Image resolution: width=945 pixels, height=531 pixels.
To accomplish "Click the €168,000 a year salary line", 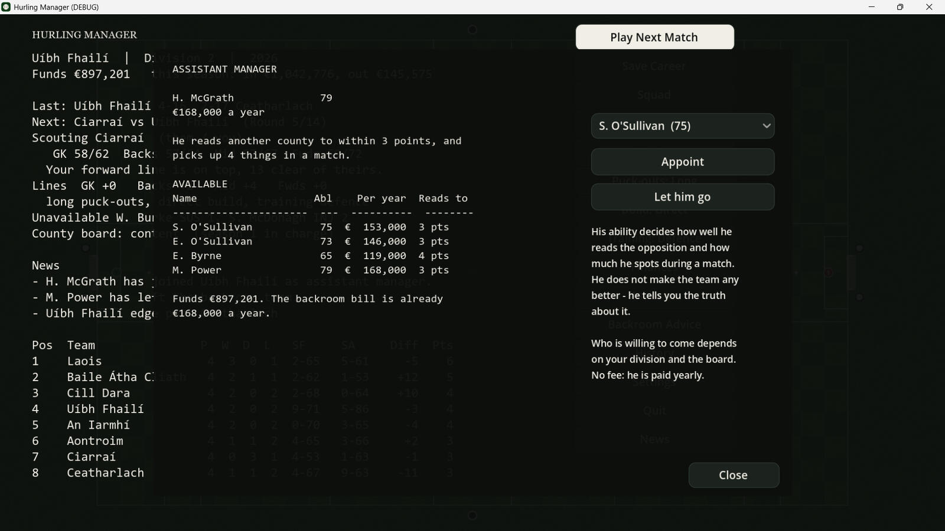I will tap(219, 112).
